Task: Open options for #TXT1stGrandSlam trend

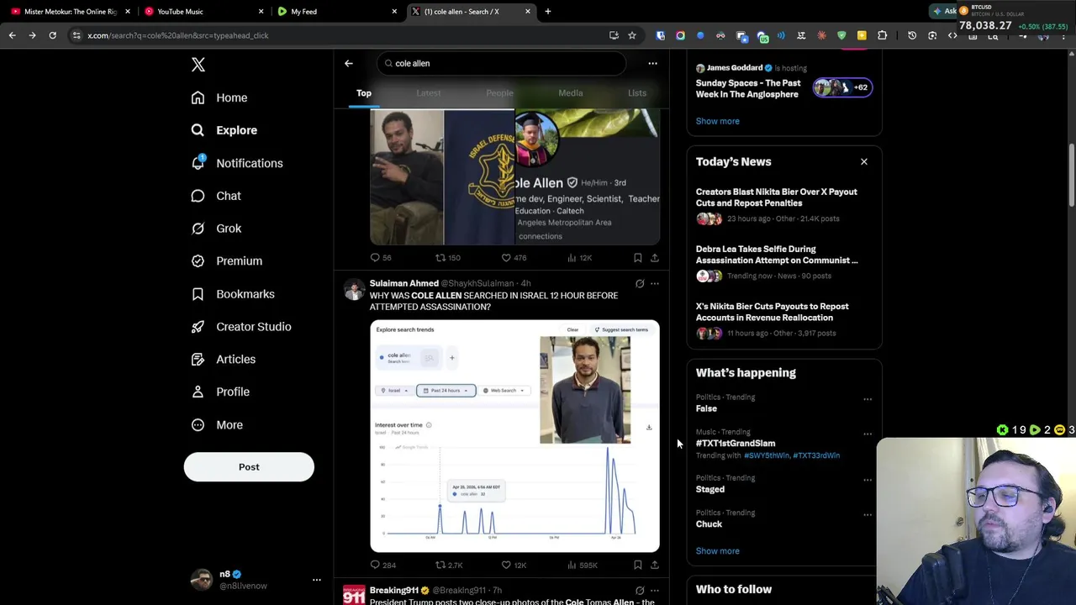Action: [x=868, y=434]
